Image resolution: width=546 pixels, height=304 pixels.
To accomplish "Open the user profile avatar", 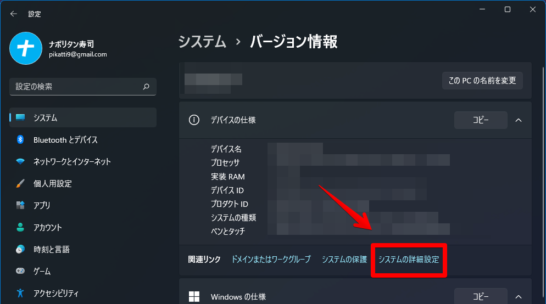I will [26, 48].
